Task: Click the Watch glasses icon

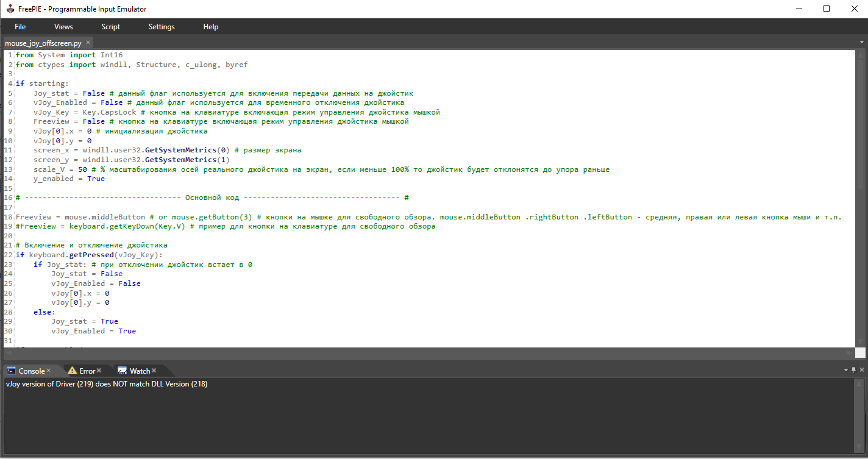Action: (122, 371)
